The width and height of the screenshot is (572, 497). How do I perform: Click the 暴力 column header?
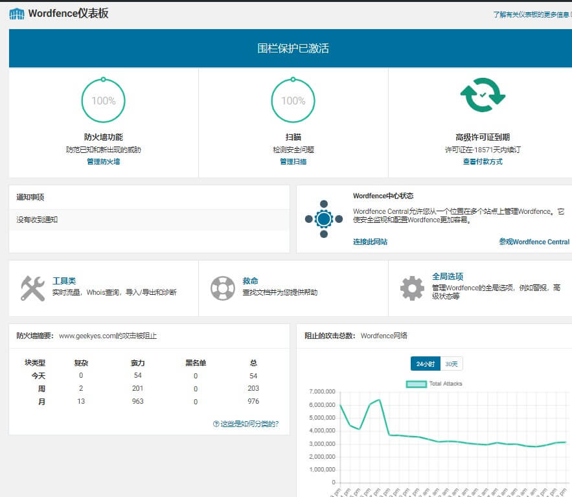tap(137, 363)
